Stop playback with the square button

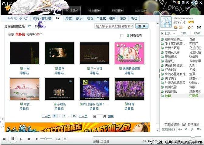[x=29, y=139]
